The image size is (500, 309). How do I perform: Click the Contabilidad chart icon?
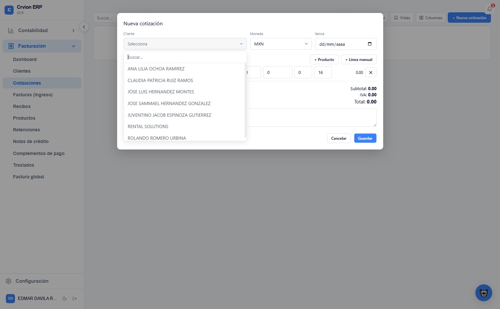click(11, 30)
